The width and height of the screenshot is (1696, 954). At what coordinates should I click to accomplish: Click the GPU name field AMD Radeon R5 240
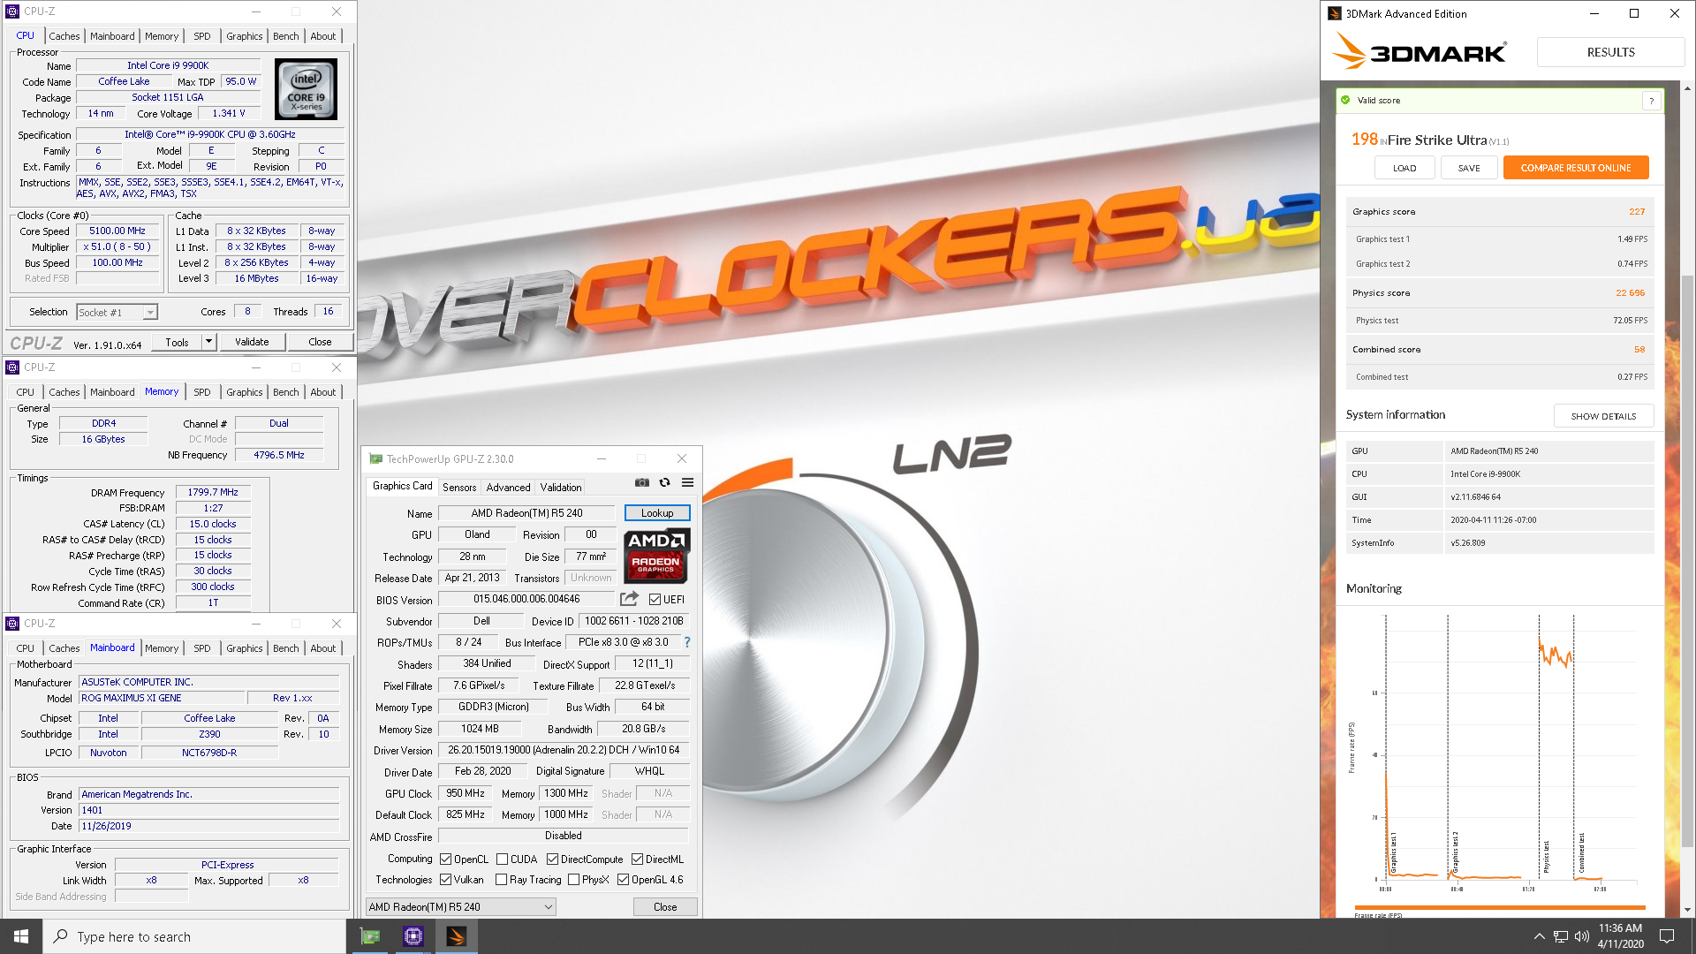pyautogui.click(x=526, y=513)
